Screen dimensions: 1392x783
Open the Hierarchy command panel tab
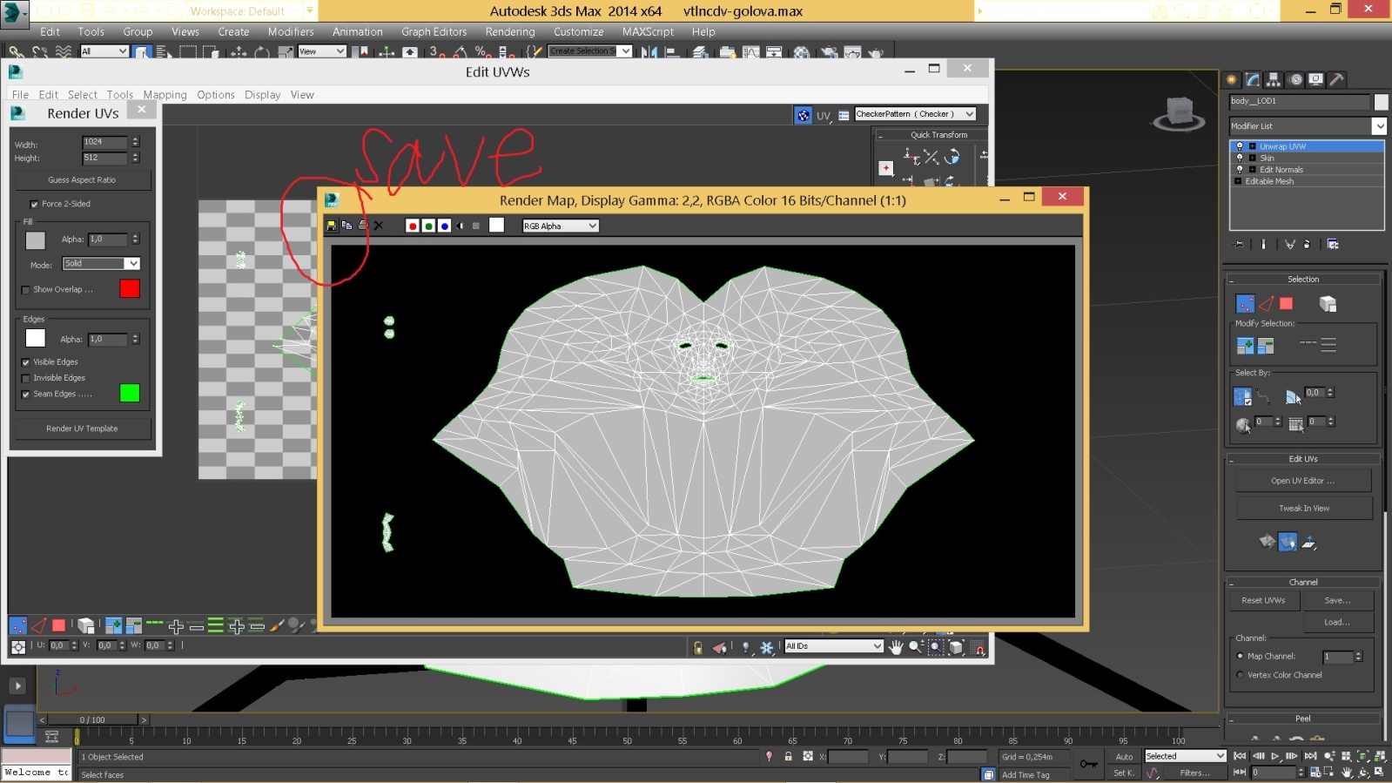1274,79
